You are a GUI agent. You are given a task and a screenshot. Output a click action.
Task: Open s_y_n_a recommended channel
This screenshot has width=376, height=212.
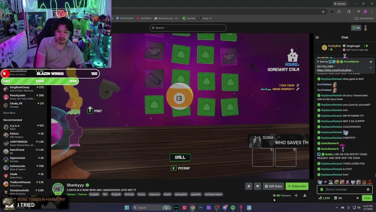(x=23, y=127)
